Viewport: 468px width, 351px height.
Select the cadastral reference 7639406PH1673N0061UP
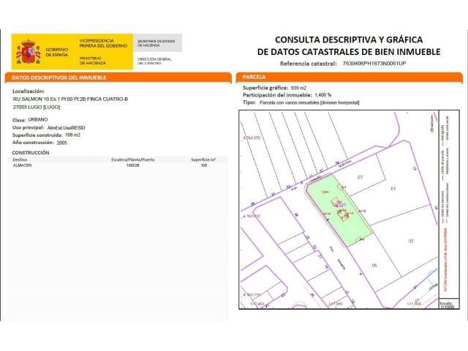[374, 64]
